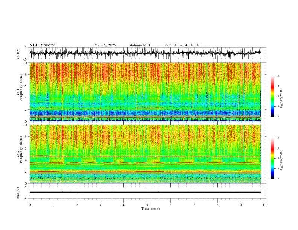Click time axis tick label "5"
Image resolution: width=298 pixels, height=230 pixels.
[147, 205]
